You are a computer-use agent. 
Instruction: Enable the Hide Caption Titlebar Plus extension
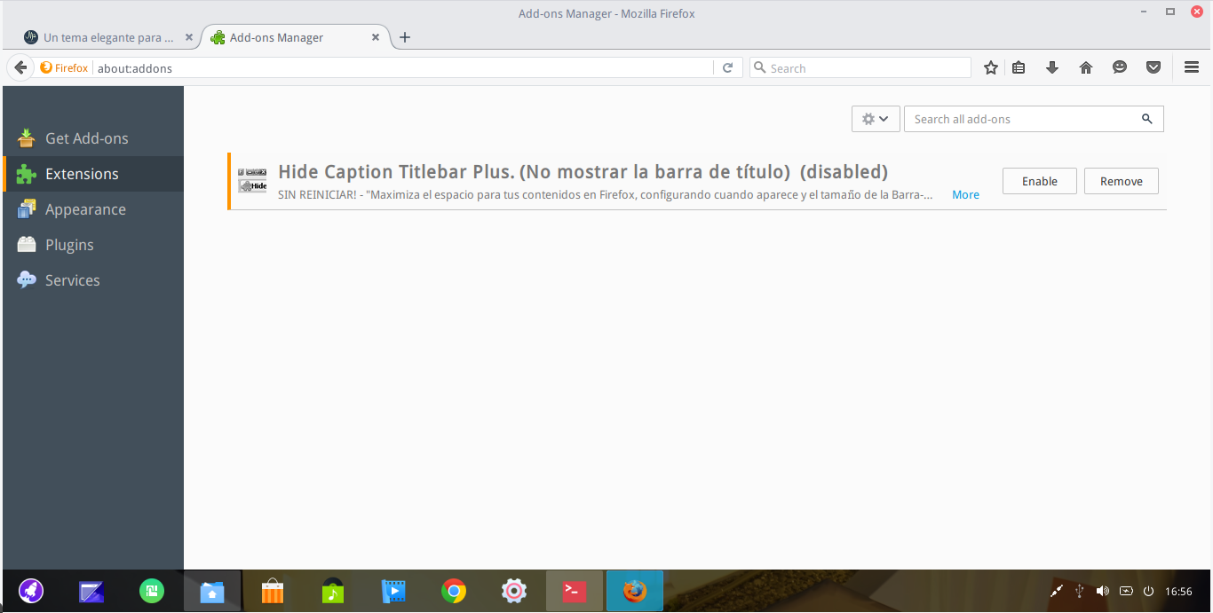pos(1039,181)
